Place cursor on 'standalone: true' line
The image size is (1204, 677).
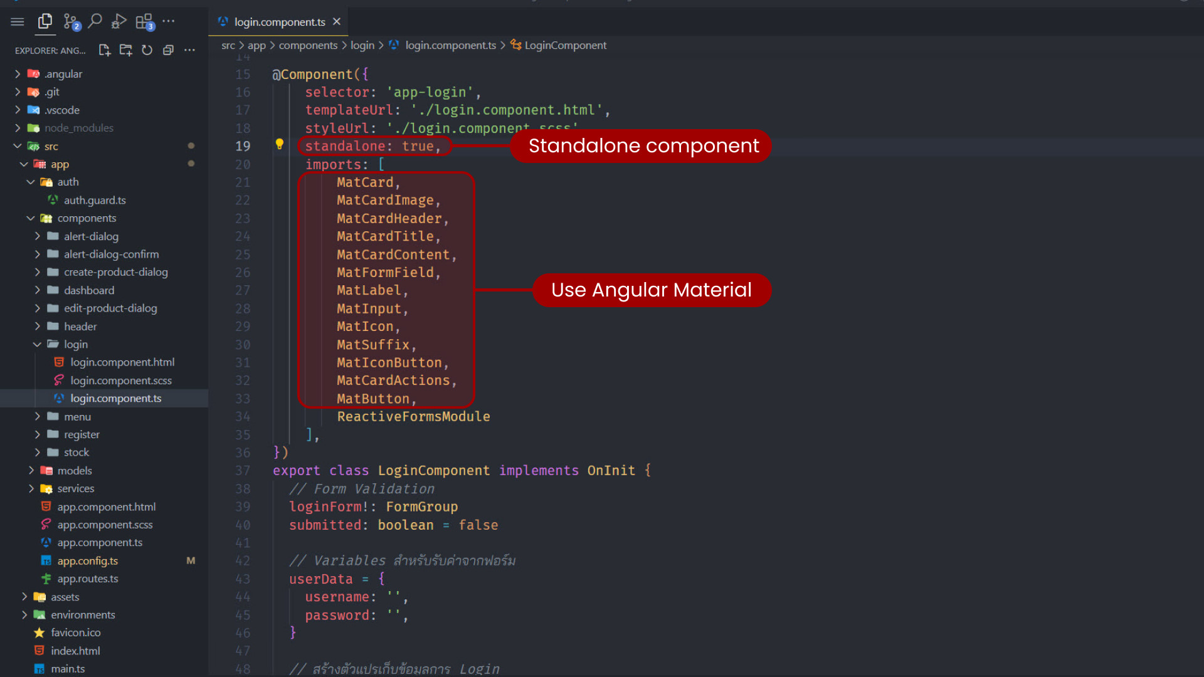[x=373, y=146]
